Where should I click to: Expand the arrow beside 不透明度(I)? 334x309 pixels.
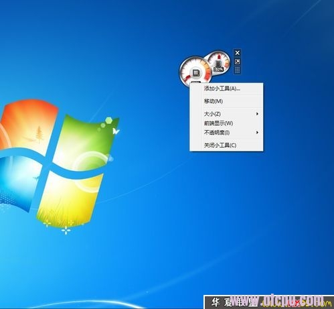[x=257, y=133]
